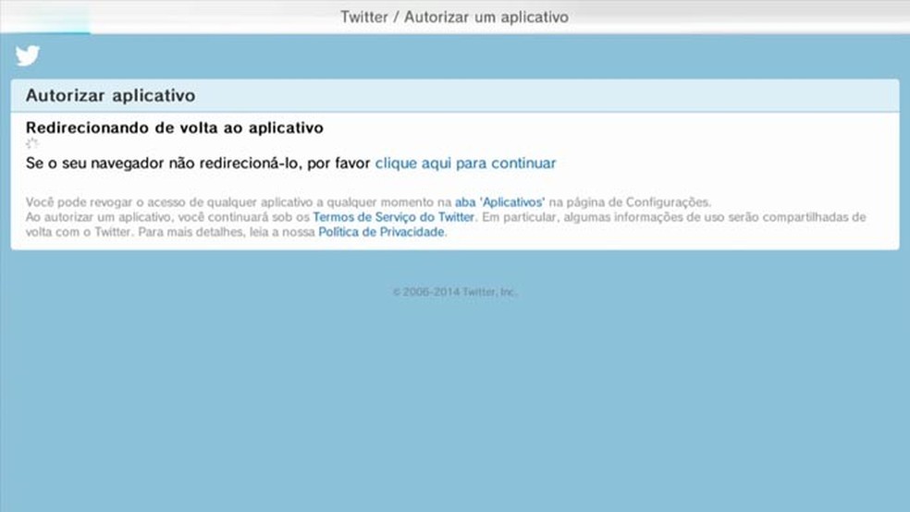Click the Twitter bird logo
Image resolution: width=910 pixels, height=512 pixels.
(27, 55)
